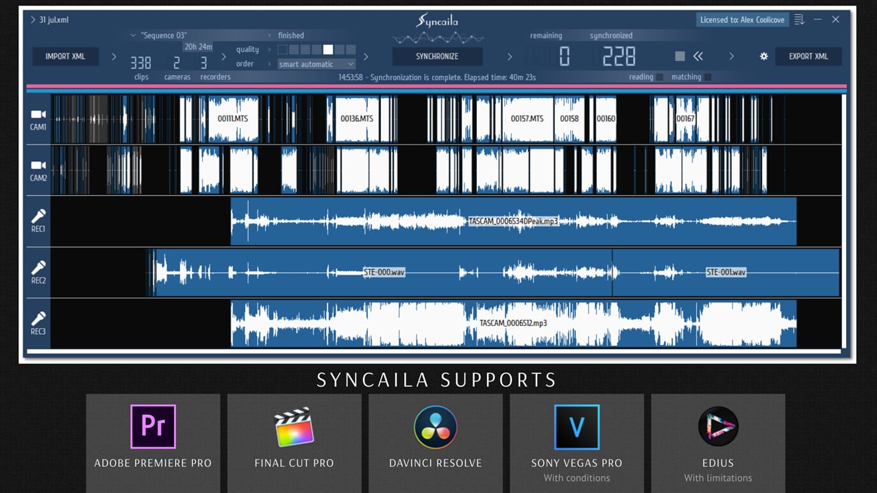
Task: Click the 20h 24m duration label
Action: (x=198, y=47)
